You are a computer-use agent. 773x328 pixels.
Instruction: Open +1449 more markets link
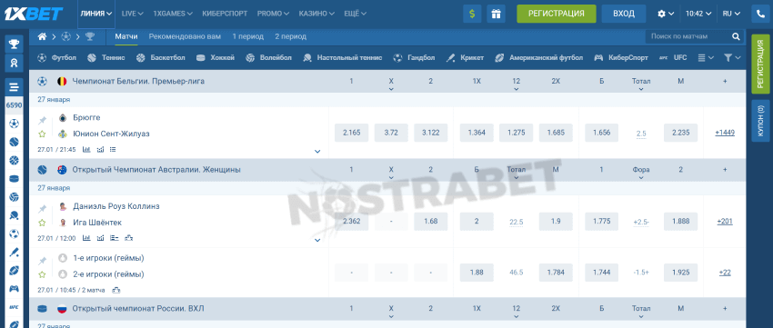[725, 133]
